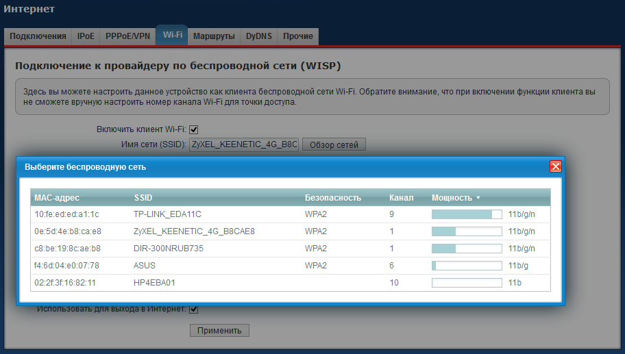
Task: Click the Обзор сетей button
Action: 334,144
